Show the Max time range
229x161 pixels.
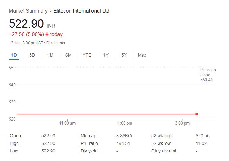tap(142, 55)
